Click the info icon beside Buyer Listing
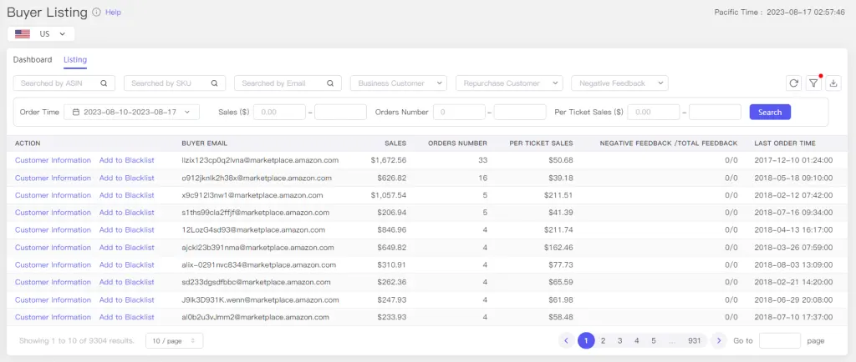The width and height of the screenshot is (856, 362). pyautogui.click(x=96, y=13)
